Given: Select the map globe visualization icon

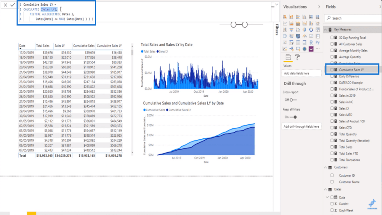Looking at the screenshot, I should 285,36.
